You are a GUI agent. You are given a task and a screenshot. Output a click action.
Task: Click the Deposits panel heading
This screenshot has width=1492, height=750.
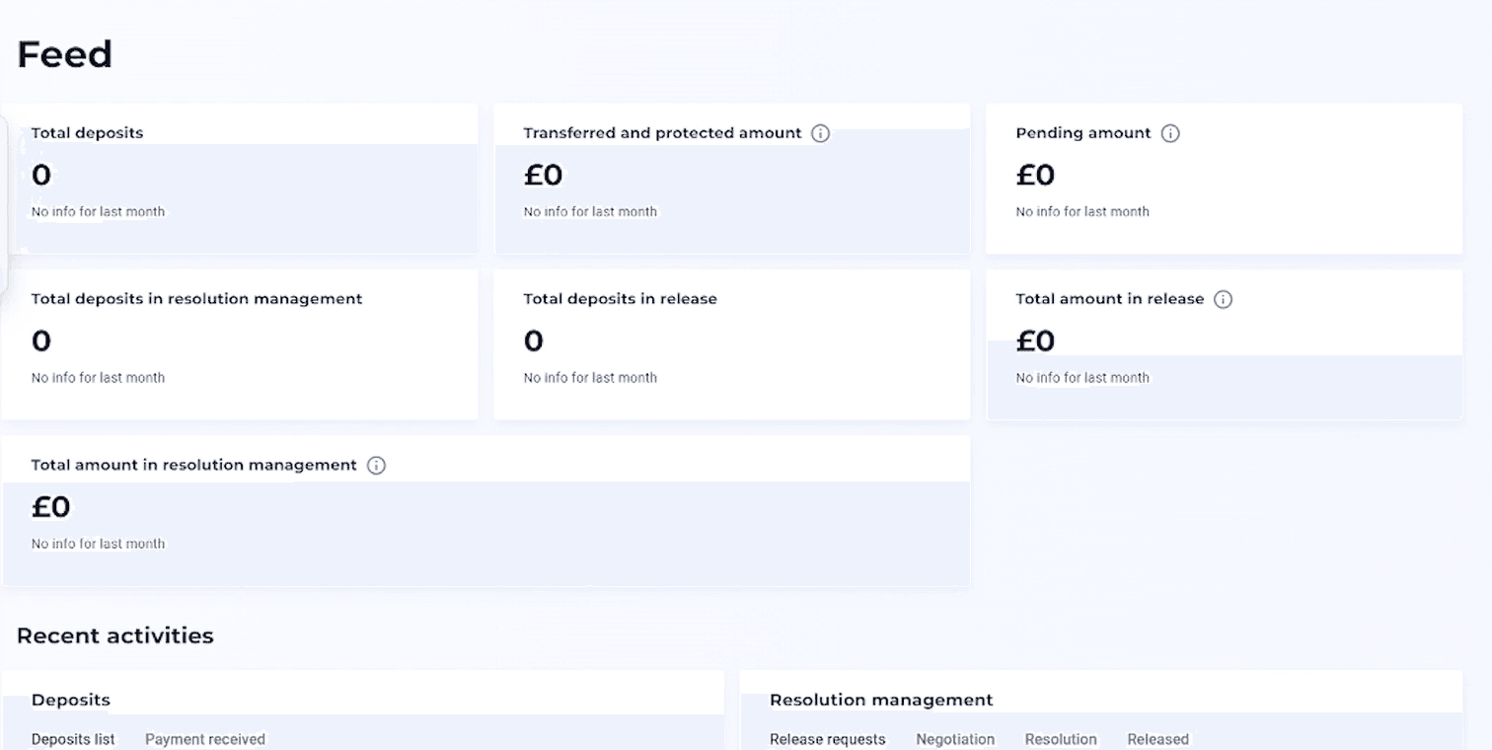71,700
